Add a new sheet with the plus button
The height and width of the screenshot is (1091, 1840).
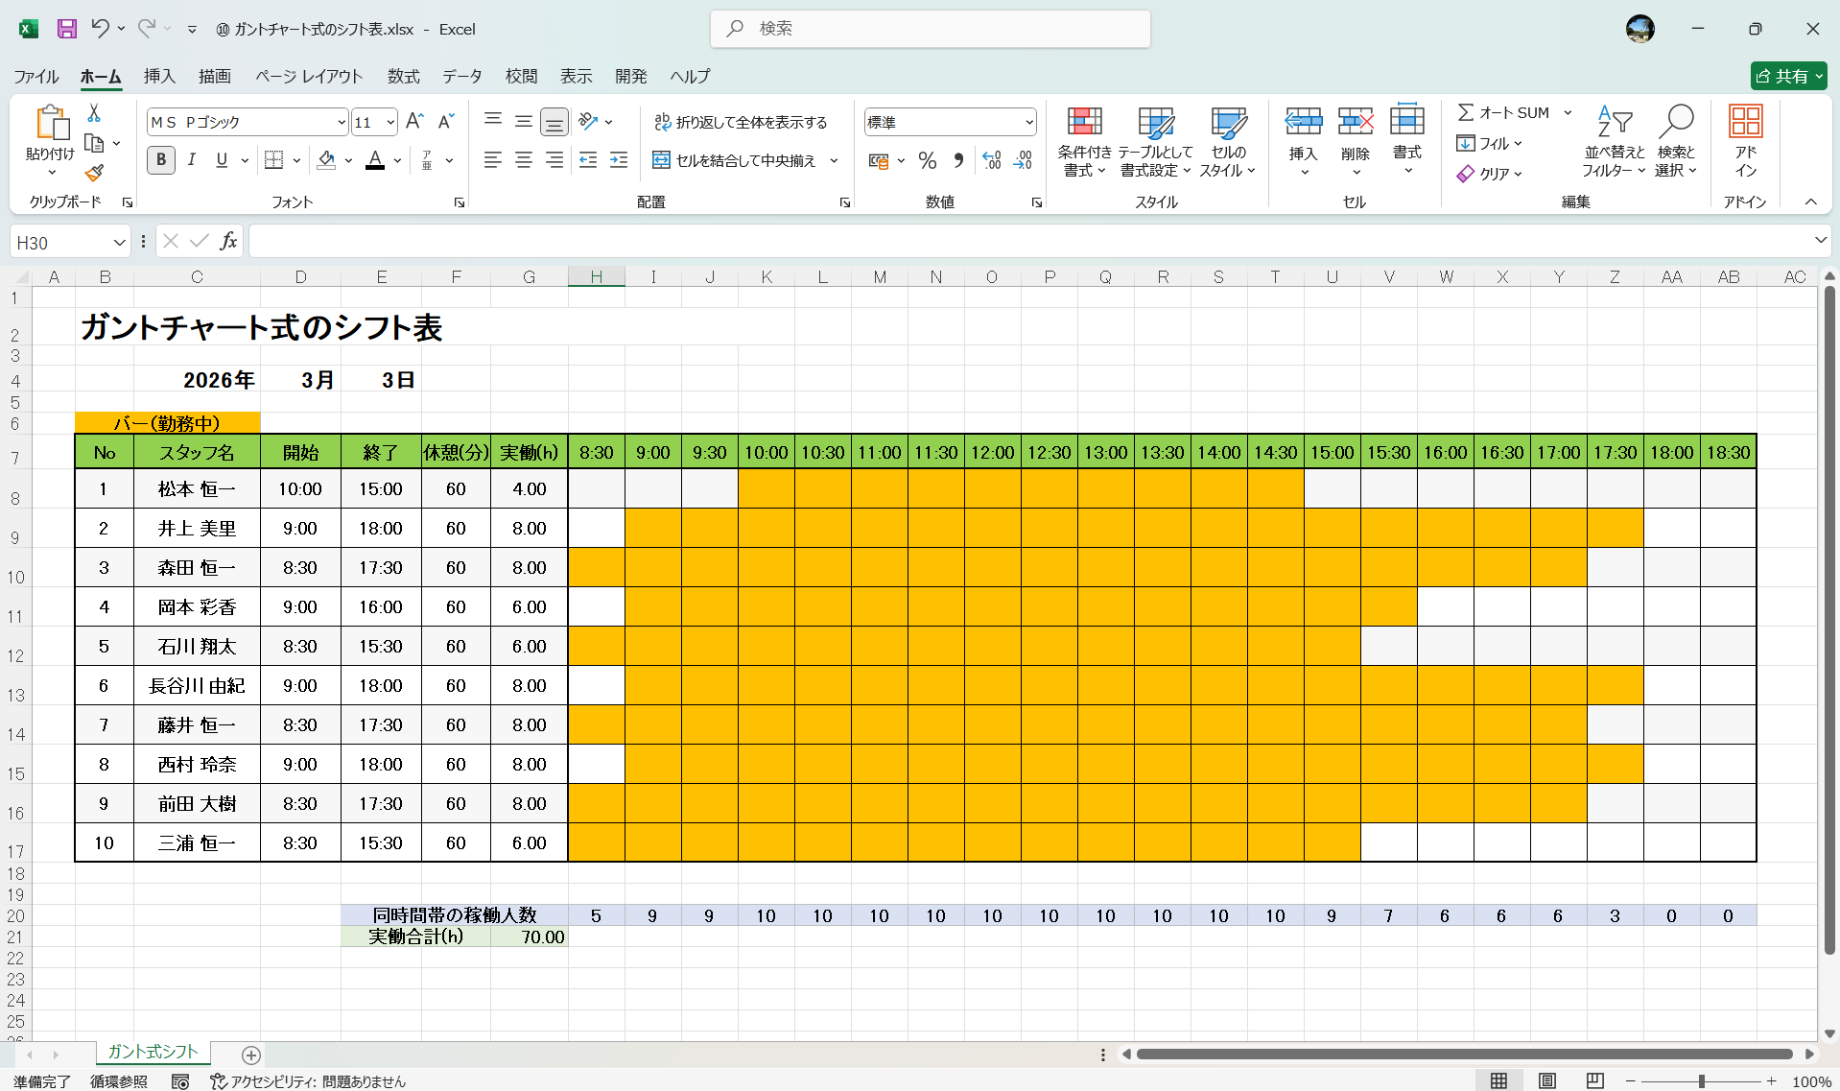pos(250,1055)
